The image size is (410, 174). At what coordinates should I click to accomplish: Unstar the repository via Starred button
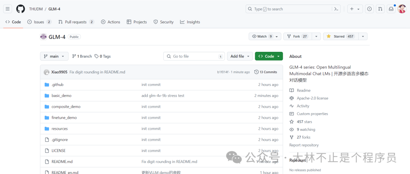(341, 36)
